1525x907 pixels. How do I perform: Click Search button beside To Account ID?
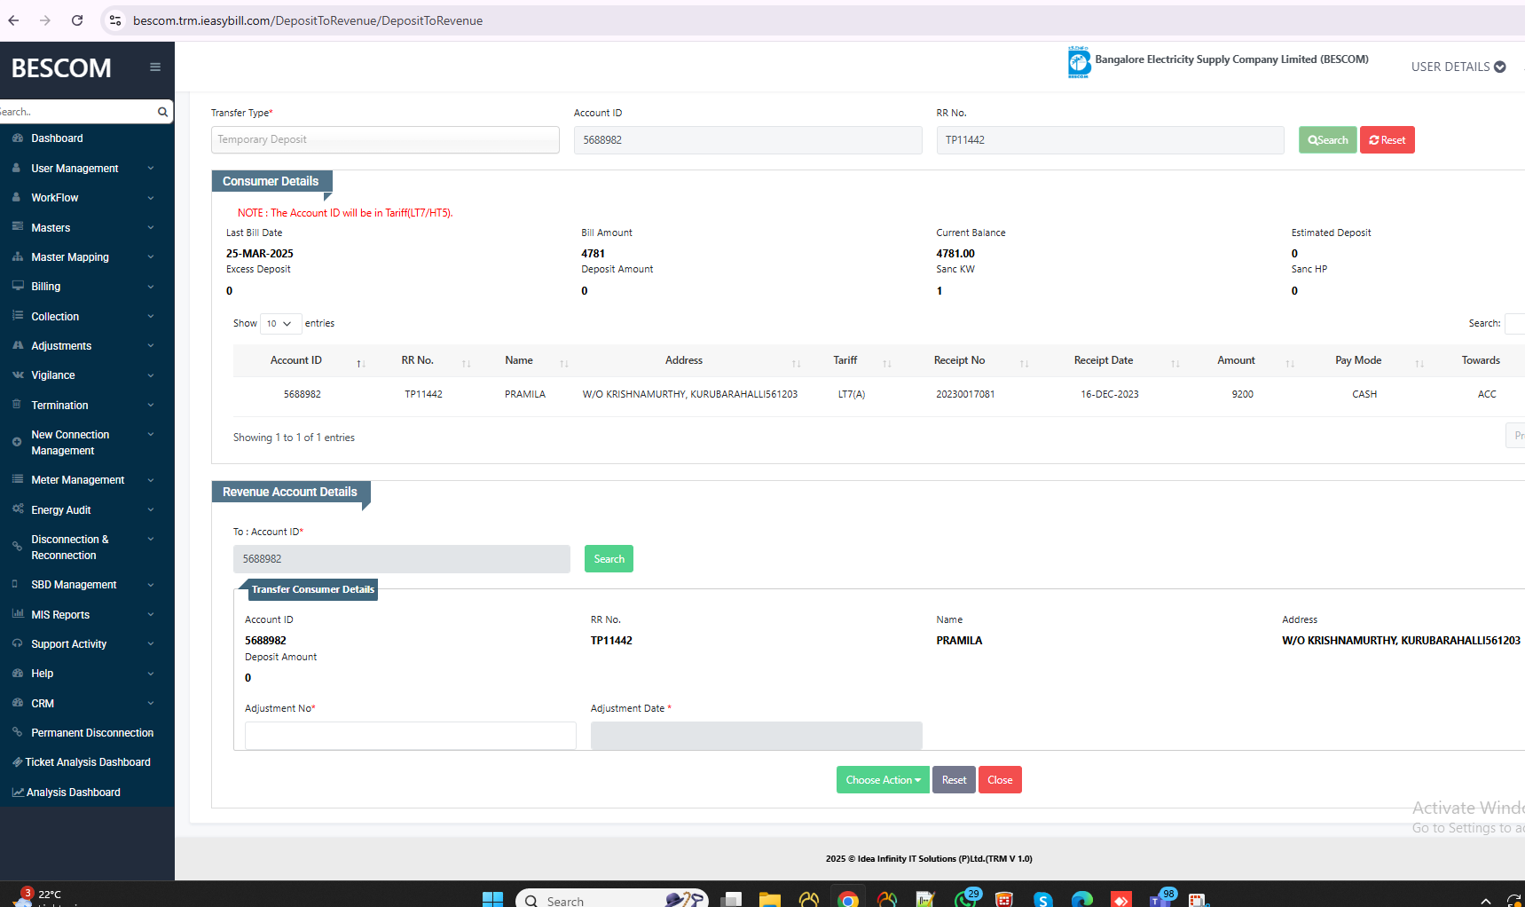pyautogui.click(x=609, y=559)
